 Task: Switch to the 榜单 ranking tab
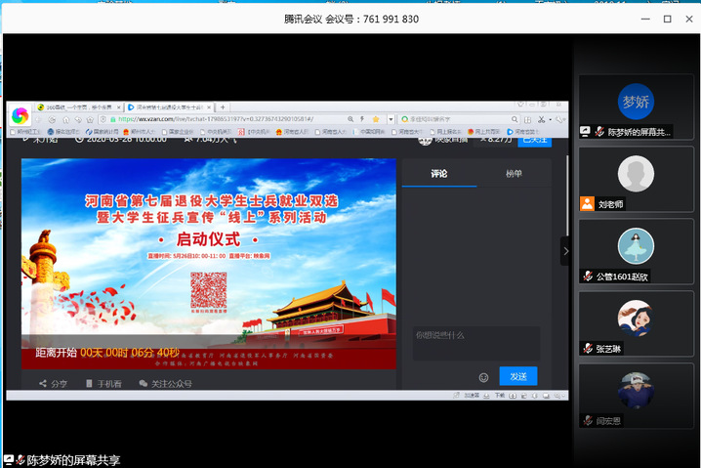point(514,174)
